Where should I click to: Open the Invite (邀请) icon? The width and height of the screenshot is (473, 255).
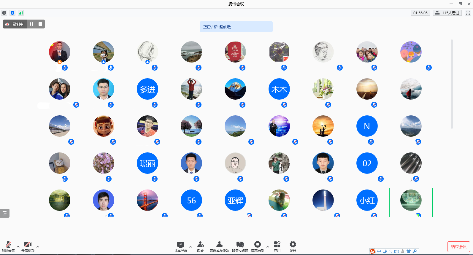[x=200, y=246]
